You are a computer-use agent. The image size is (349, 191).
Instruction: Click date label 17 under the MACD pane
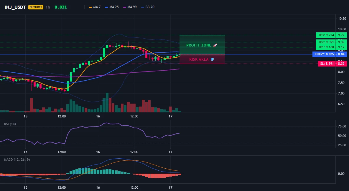tap(170, 187)
